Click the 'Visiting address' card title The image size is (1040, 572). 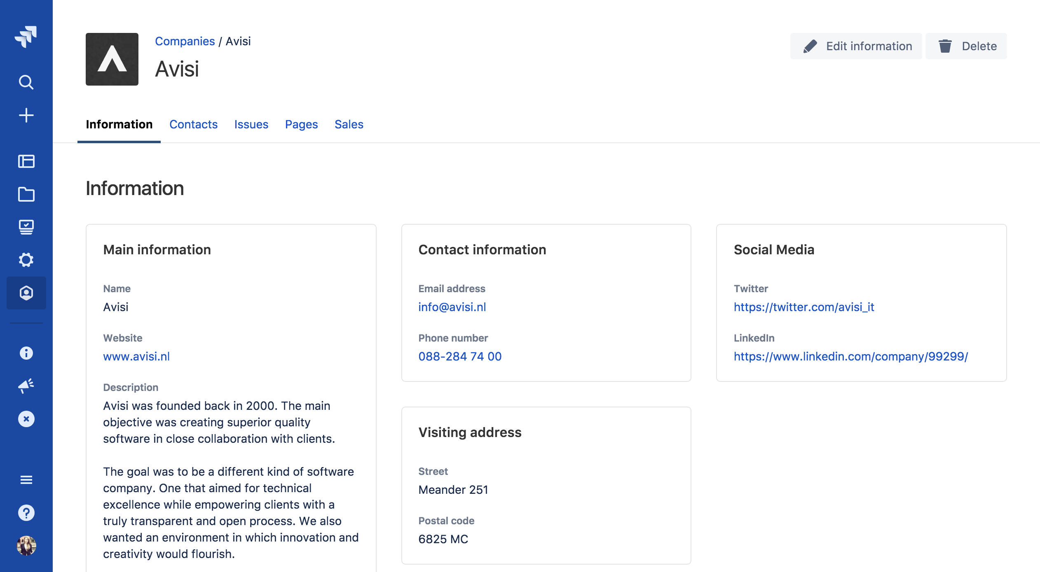coord(470,432)
